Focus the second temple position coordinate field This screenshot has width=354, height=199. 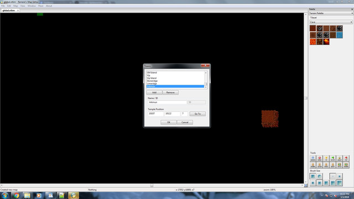pyautogui.click(x=172, y=114)
